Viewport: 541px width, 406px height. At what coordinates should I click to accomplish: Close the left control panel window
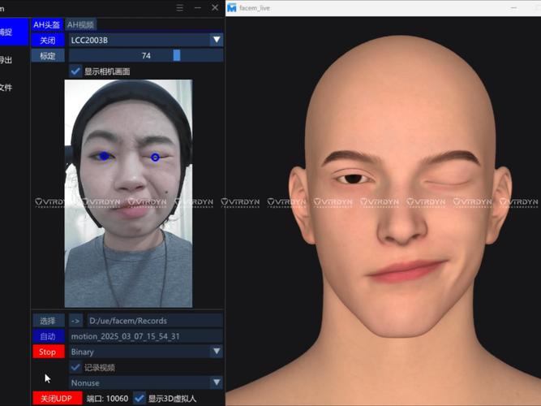(215, 7)
